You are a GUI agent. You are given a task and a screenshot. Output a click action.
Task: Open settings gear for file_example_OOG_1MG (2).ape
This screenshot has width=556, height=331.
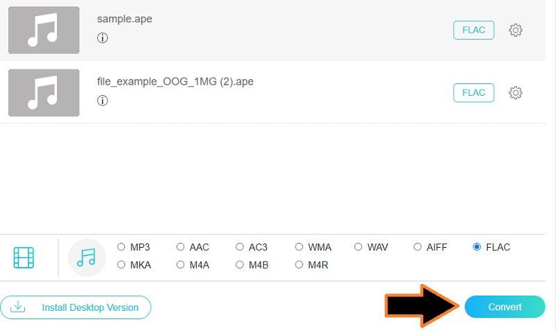[516, 93]
